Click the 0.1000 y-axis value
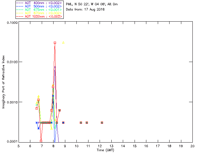 12,23
